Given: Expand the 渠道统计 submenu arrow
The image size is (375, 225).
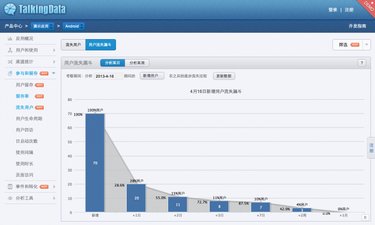Looking at the screenshot, I should [x=55, y=62].
